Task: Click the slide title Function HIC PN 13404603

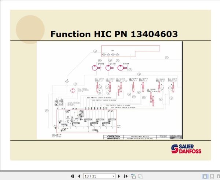Action: point(114,34)
